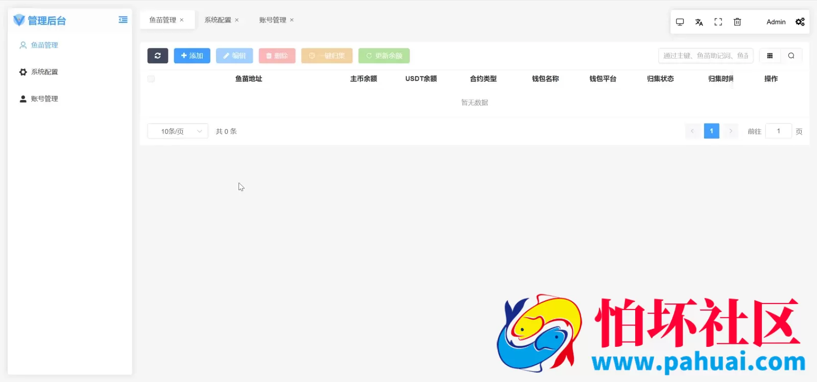This screenshot has height=382, width=817.
Task: Click the page jump number input
Action: coord(779,131)
